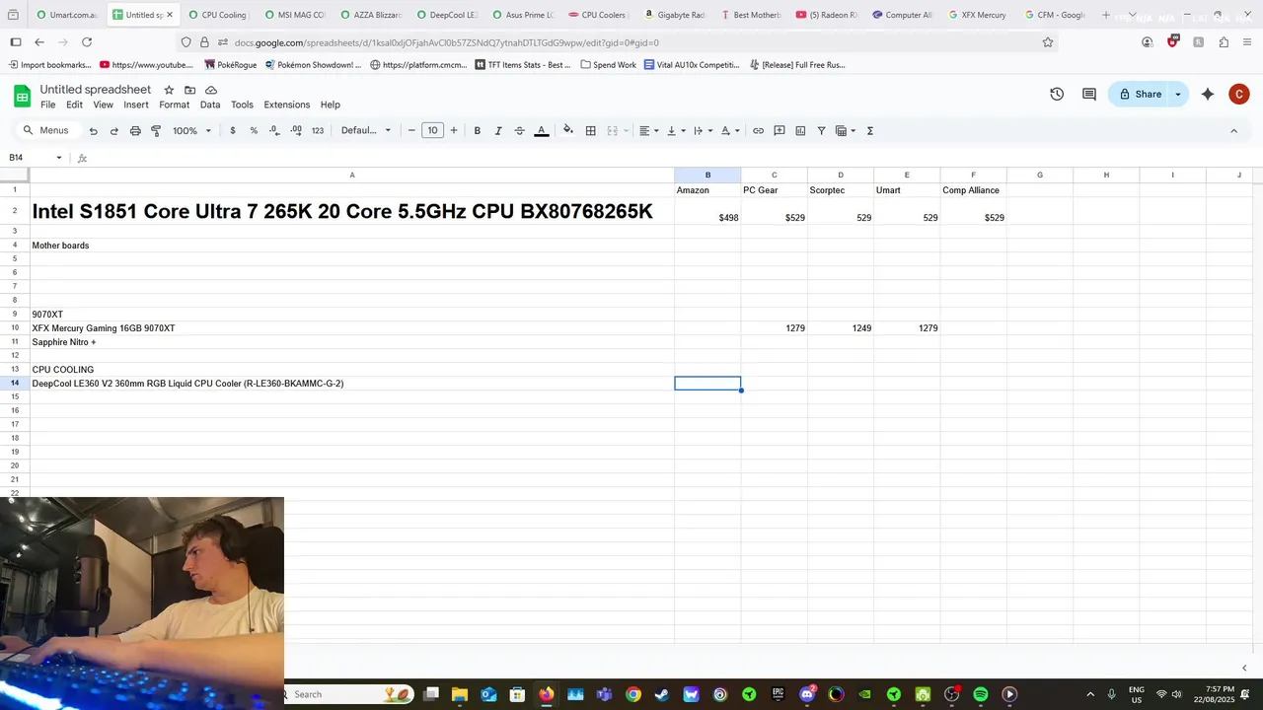Click the Insert link icon

(758, 131)
